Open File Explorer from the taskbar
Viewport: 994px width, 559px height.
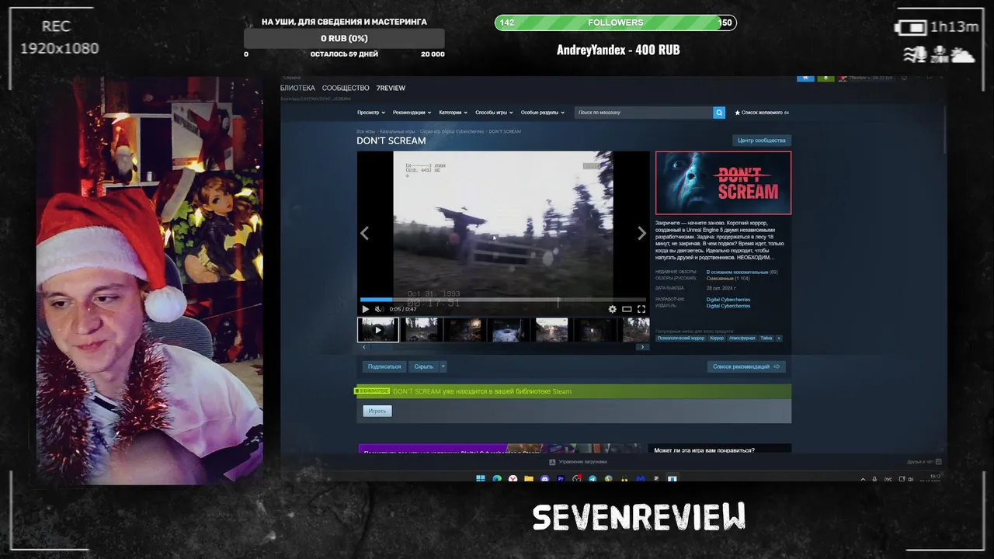529,479
